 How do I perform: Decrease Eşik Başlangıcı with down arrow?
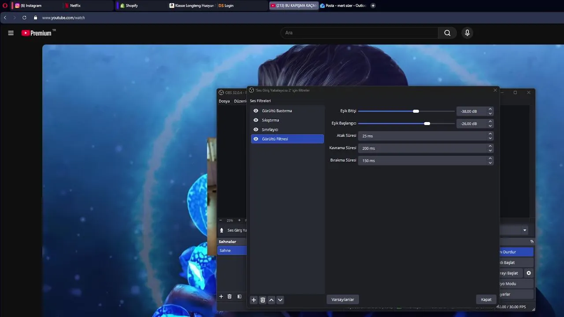(x=490, y=126)
